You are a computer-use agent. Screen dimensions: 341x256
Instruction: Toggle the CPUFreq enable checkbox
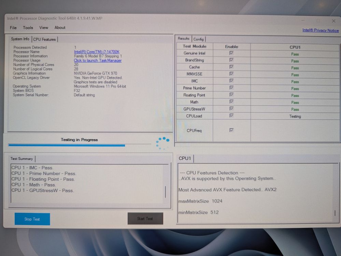click(x=231, y=130)
